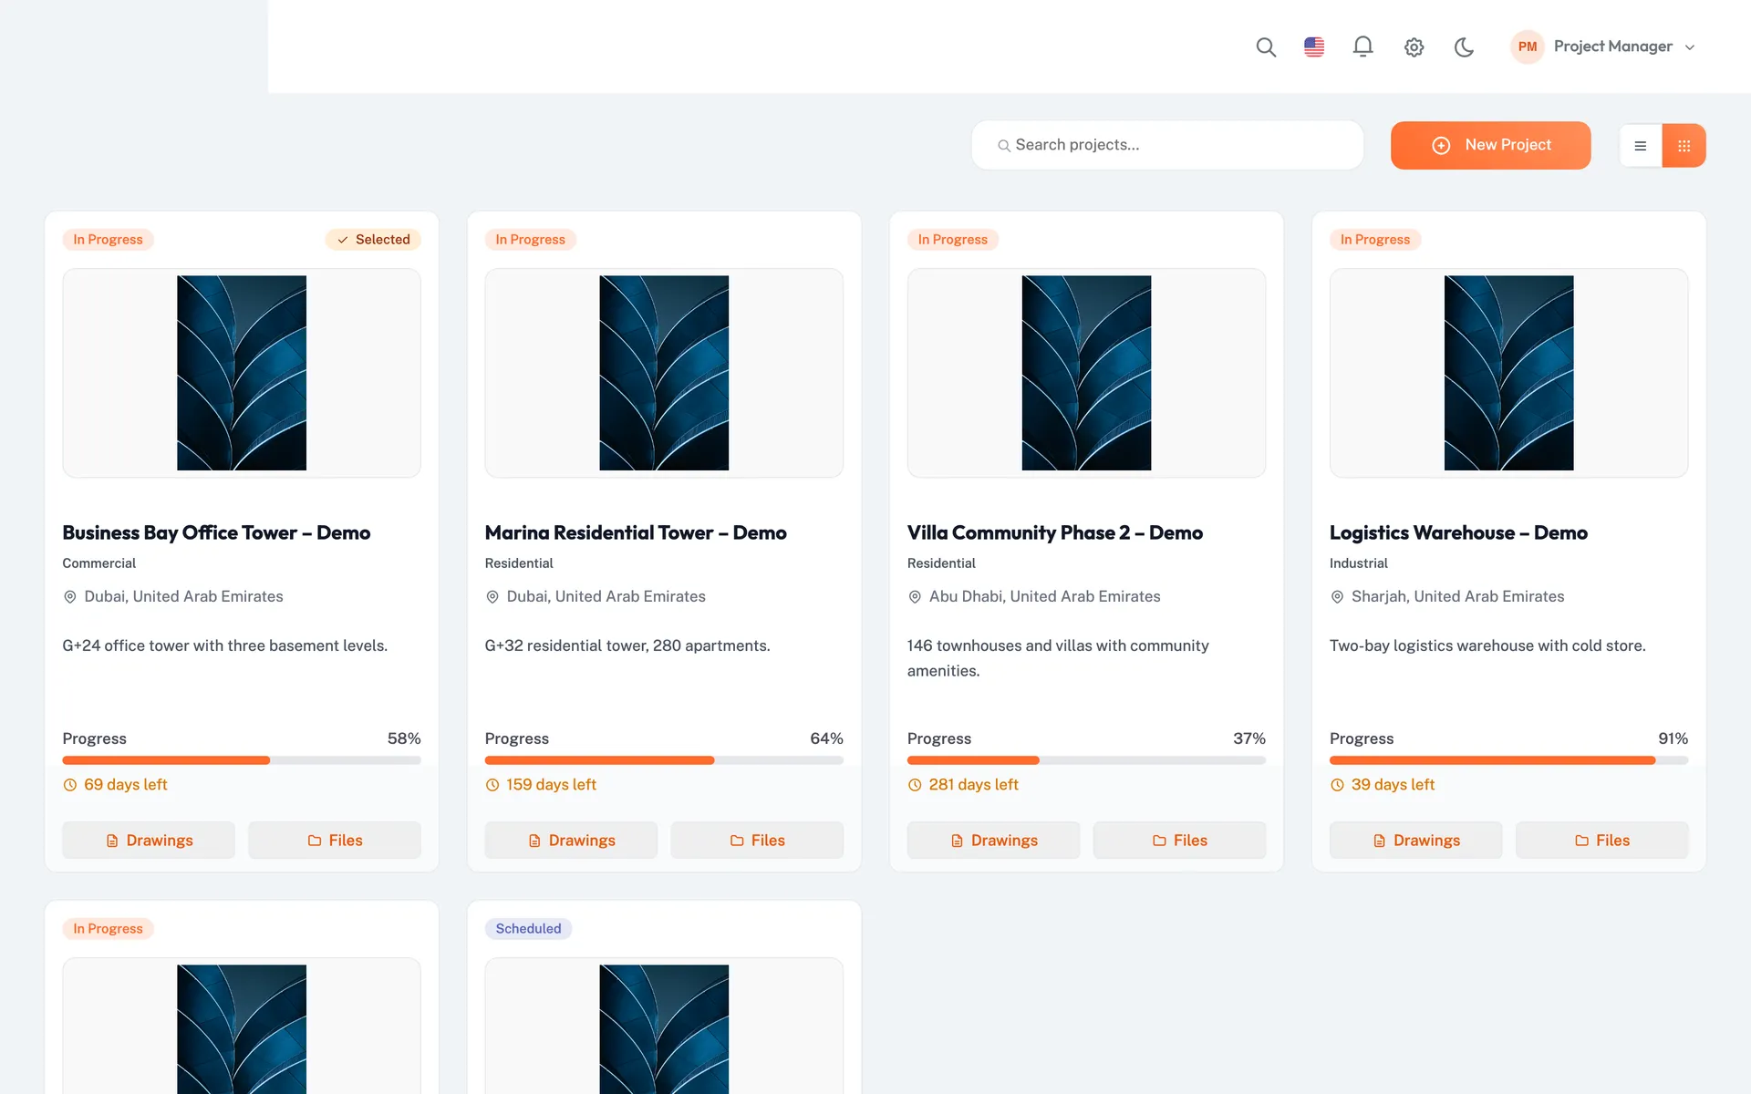Open Logistics Warehouse – Demo title

[x=1458, y=532]
